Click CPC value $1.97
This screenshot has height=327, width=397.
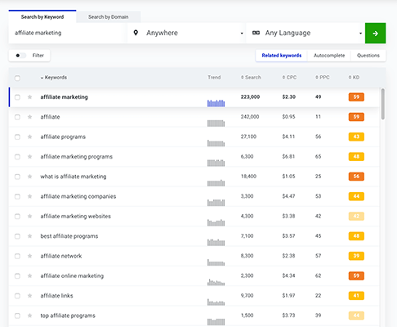click(x=288, y=296)
